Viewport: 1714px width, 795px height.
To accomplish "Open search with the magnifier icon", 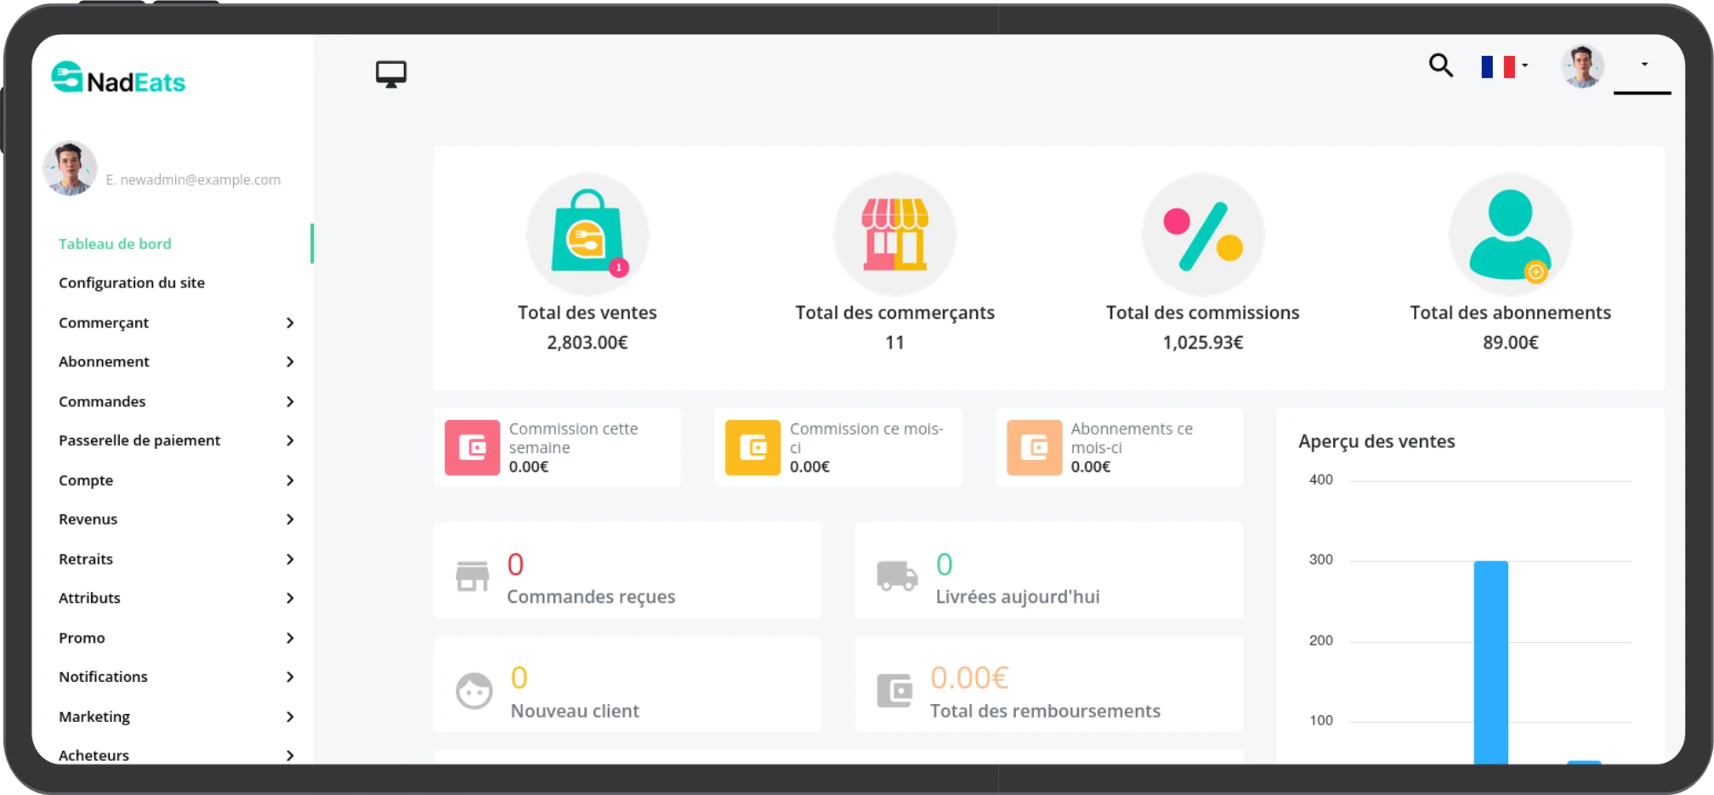I will tap(1440, 65).
